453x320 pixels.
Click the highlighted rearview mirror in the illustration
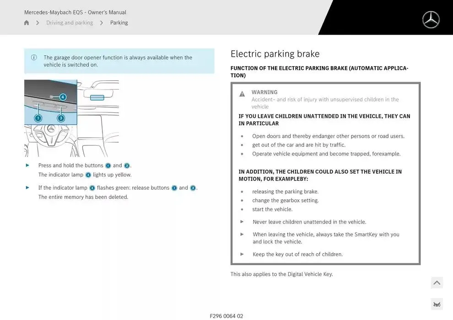97,97
